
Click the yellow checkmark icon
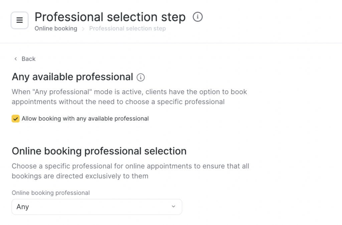16,119
